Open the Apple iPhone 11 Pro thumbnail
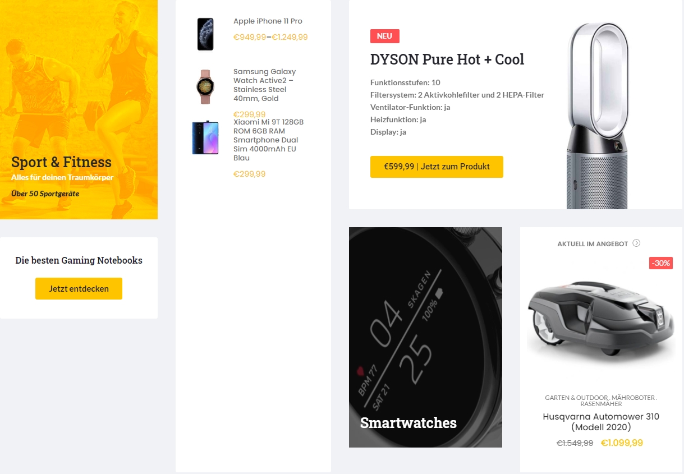Image resolution: width=684 pixels, height=474 pixels. [x=205, y=34]
